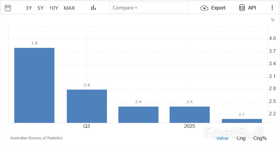The height and width of the screenshot is (150, 280).
Task: Switch to the Value view
Action: pyautogui.click(x=222, y=138)
